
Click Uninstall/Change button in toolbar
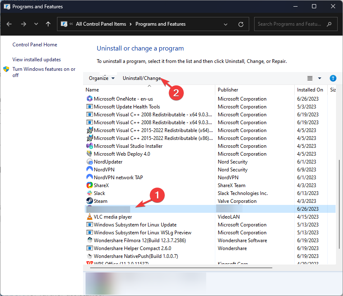(x=142, y=78)
